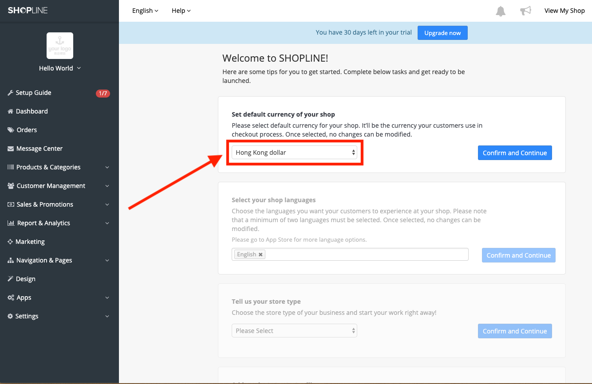Click the announcements megaphone icon

click(525, 11)
